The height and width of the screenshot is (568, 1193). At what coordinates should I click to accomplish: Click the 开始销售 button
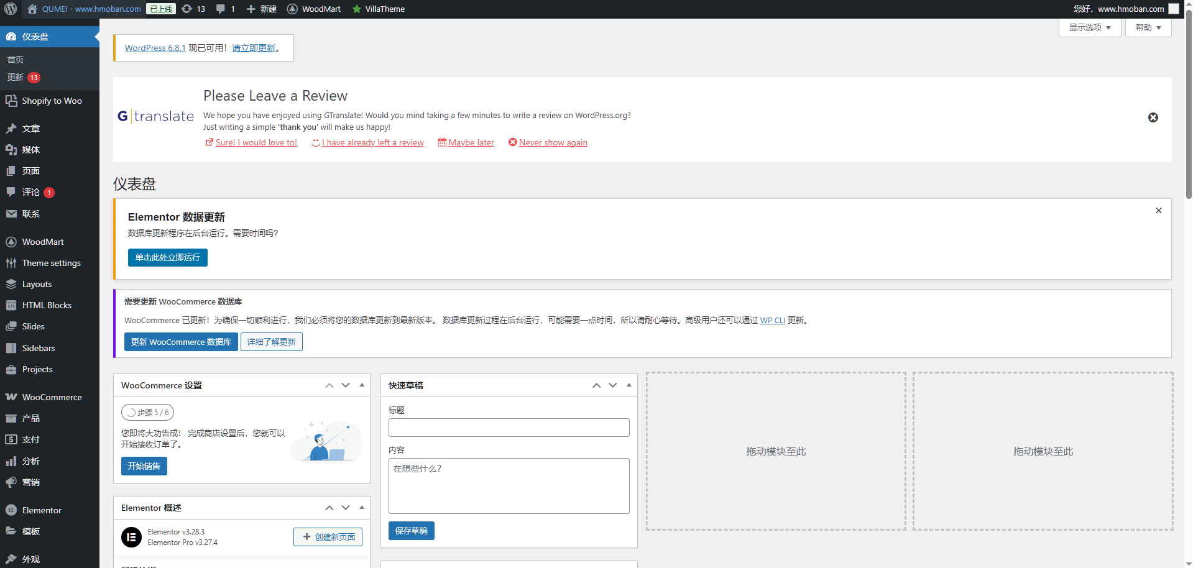[144, 466]
